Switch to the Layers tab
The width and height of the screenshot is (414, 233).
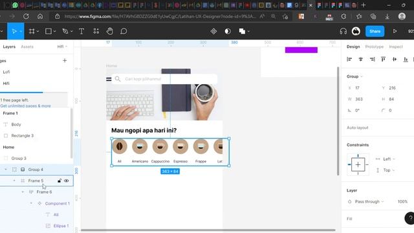(x=9, y=47)
